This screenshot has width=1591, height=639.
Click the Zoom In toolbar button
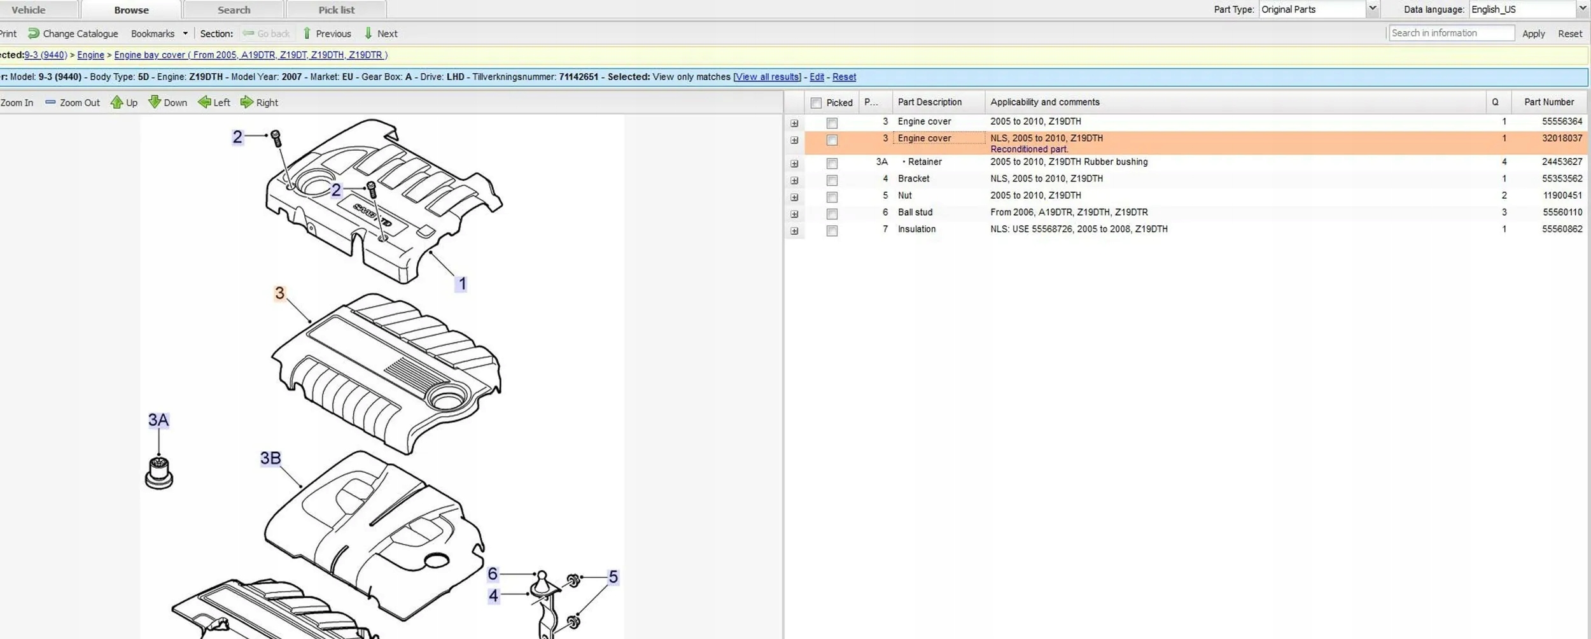coord(17,102)
